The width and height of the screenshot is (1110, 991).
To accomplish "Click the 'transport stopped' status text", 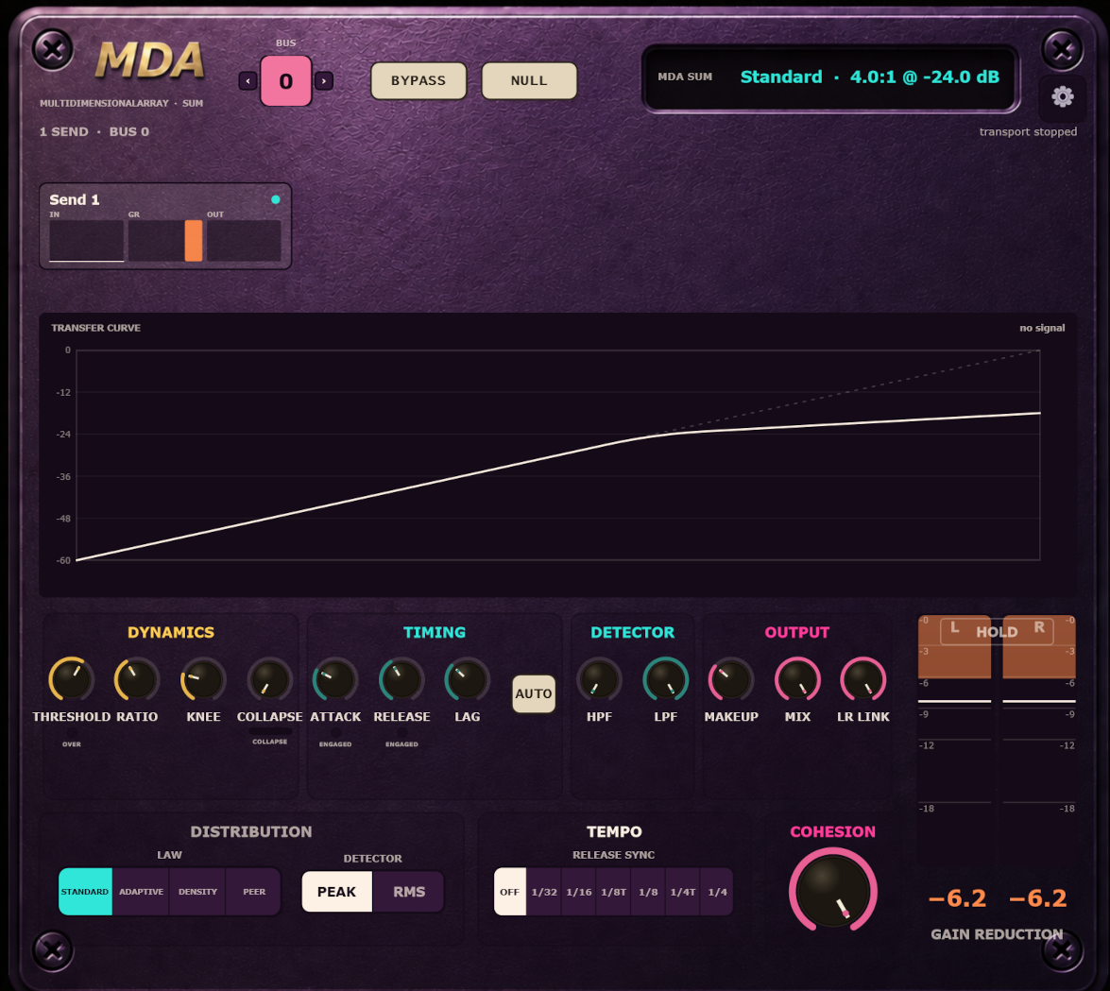I will [1028, 131].
